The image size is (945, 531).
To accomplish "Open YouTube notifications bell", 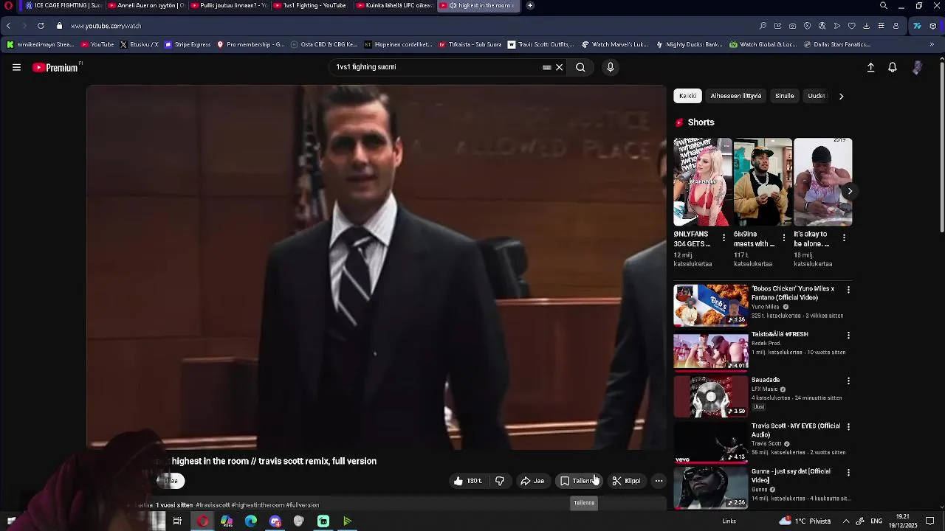I will click(893, 67).
